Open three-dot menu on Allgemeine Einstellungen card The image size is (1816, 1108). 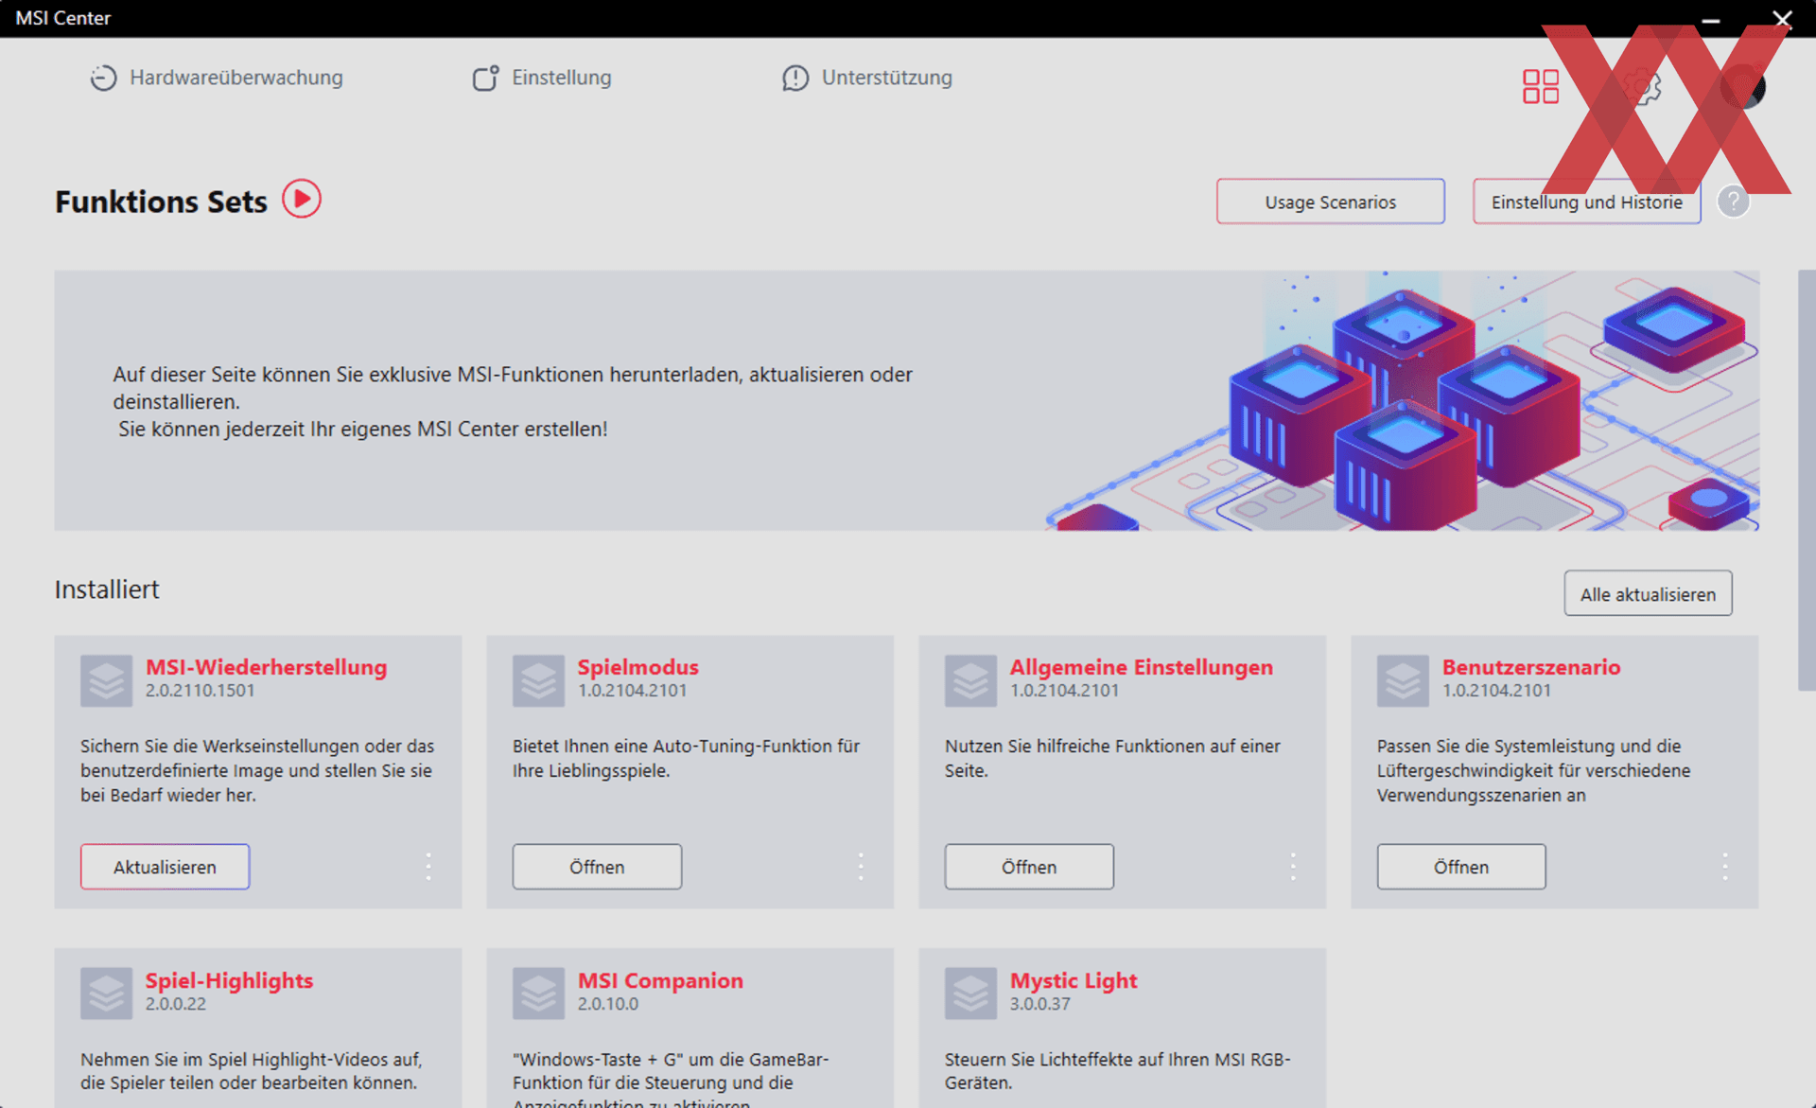pos(1293,867)
